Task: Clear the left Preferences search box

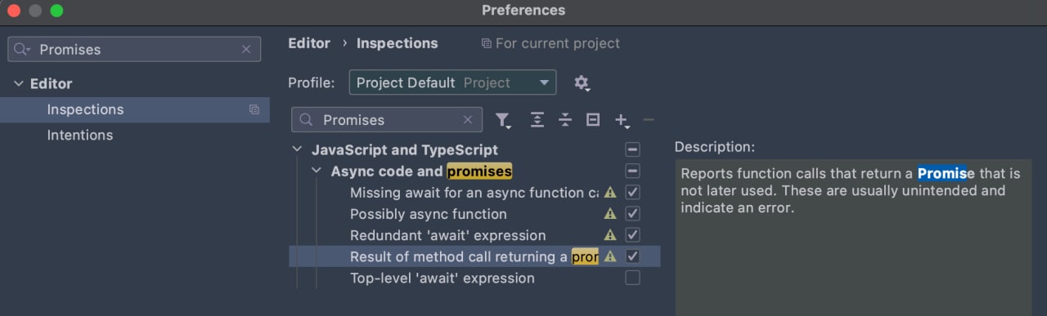Action: coord(246,50)
